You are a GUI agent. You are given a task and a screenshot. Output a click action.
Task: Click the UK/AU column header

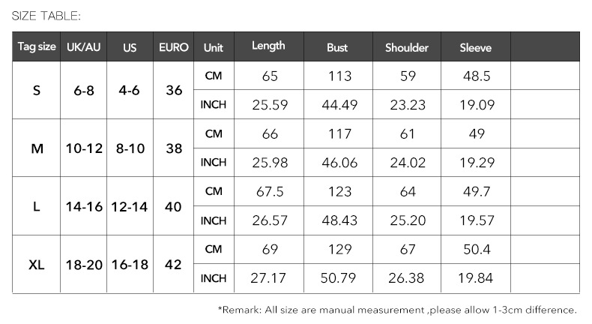pyautogui.click(x=84, y=47)
